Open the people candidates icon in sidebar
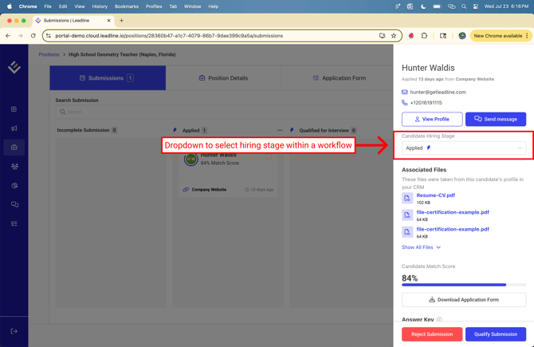This screenshot has width=534, height=347. pyautogui.click(x=14, y=167)
